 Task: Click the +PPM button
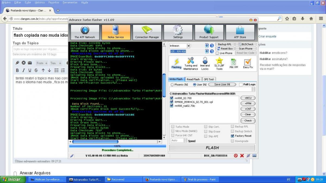(x=248, y=103)
